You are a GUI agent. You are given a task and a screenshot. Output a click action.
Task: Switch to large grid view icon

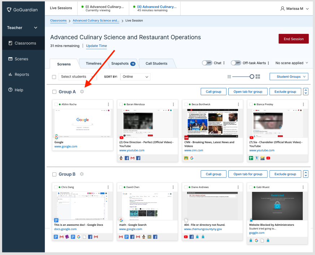click(258, 76)
